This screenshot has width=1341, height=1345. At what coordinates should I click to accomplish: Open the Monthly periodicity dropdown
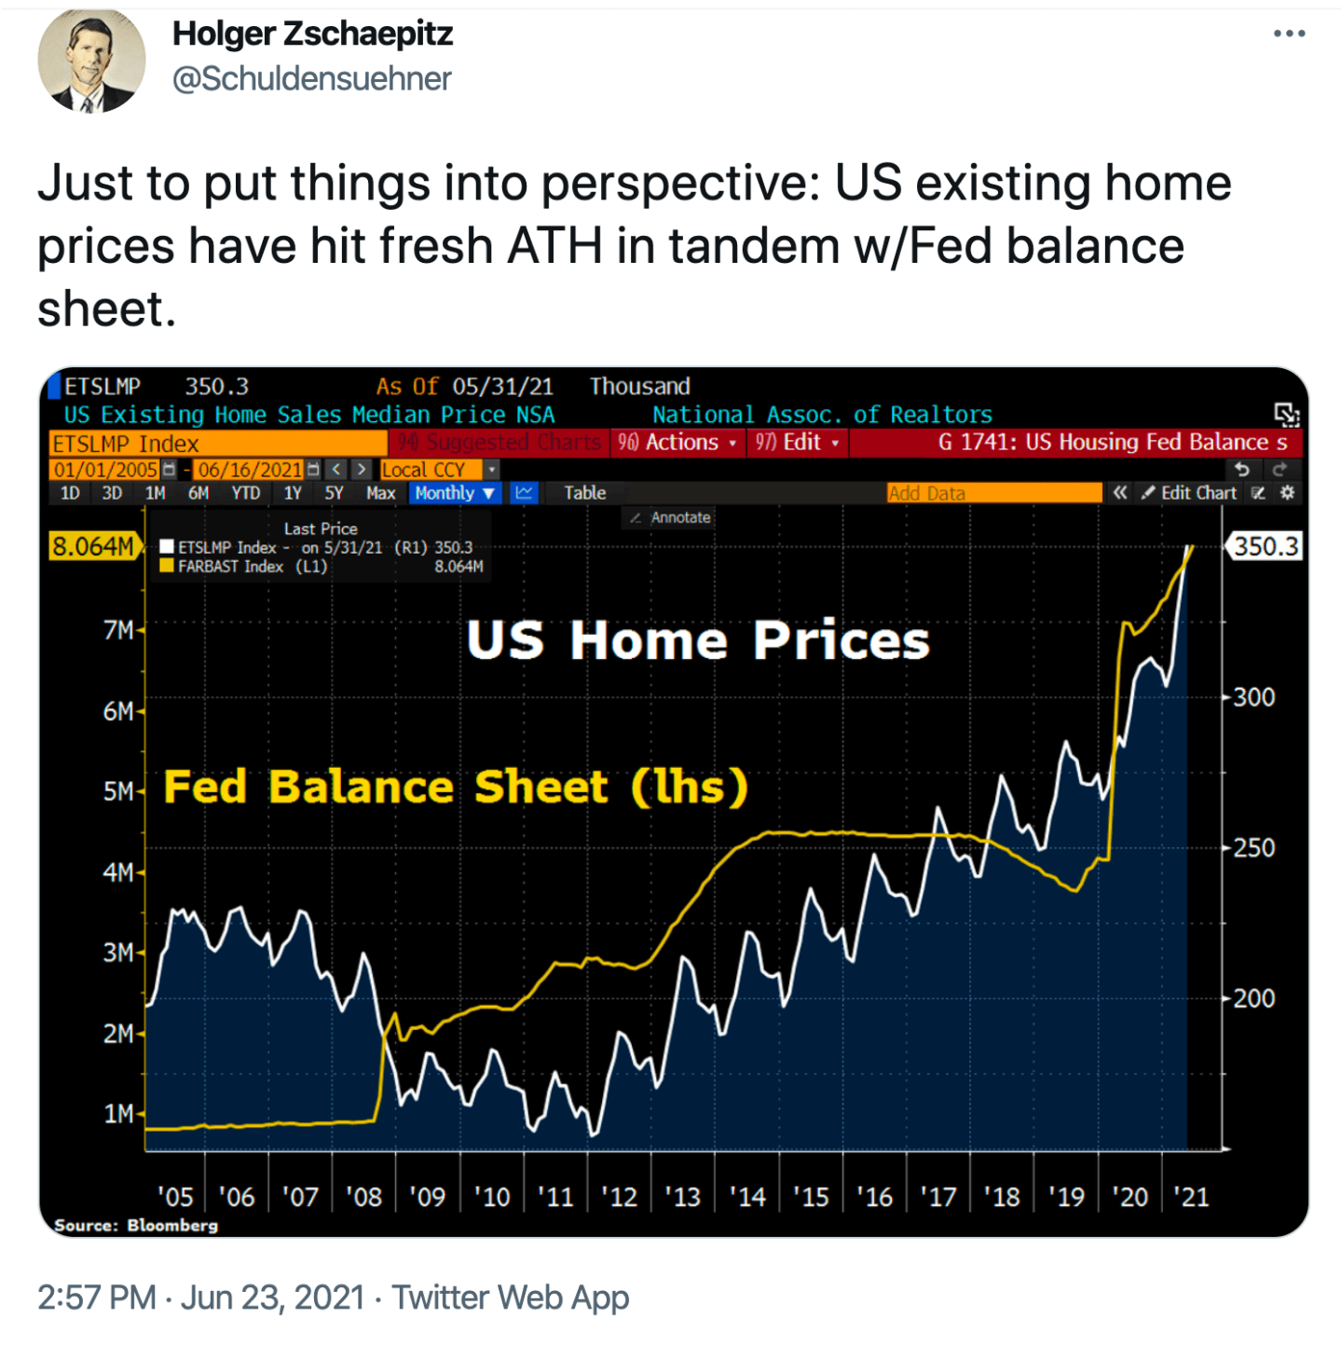(x=455, y=493)
